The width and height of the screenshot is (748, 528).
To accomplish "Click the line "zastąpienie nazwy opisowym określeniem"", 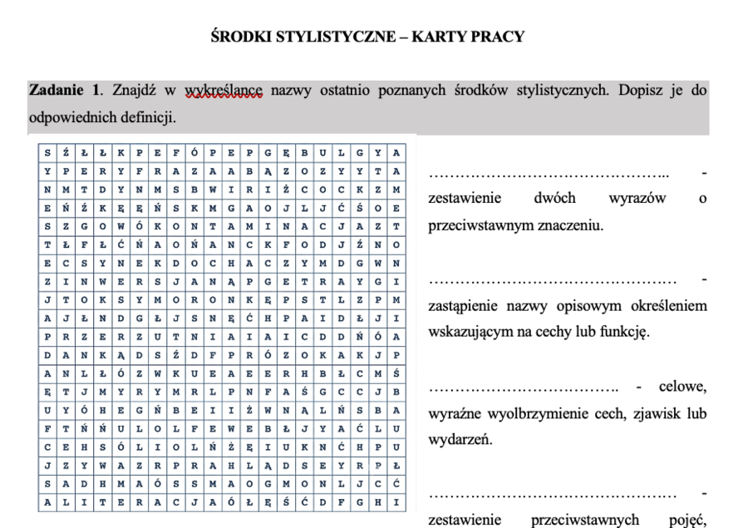I will (x=567, y=305).
